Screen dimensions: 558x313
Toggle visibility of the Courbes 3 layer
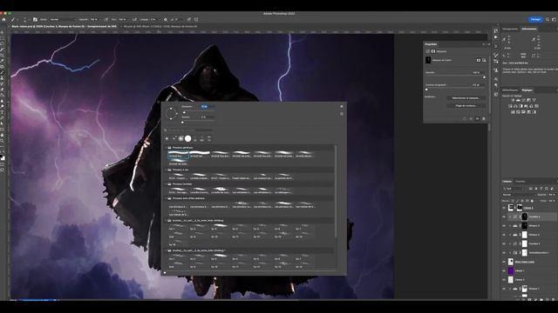coord(504,216)
